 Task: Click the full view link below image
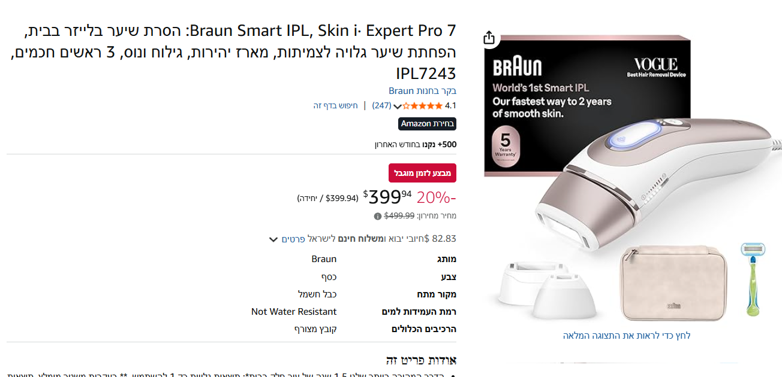(x=627, y=336)
